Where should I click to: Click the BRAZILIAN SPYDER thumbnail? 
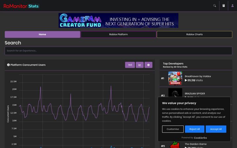pyautogui.click(x=175, y=93)
